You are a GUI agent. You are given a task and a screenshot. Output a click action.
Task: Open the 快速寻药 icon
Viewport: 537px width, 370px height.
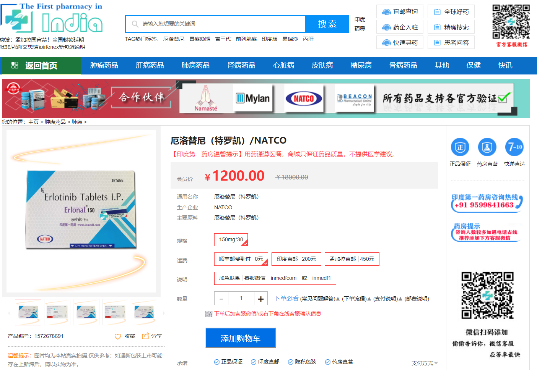pyautogui.click(x=399, y=42)
